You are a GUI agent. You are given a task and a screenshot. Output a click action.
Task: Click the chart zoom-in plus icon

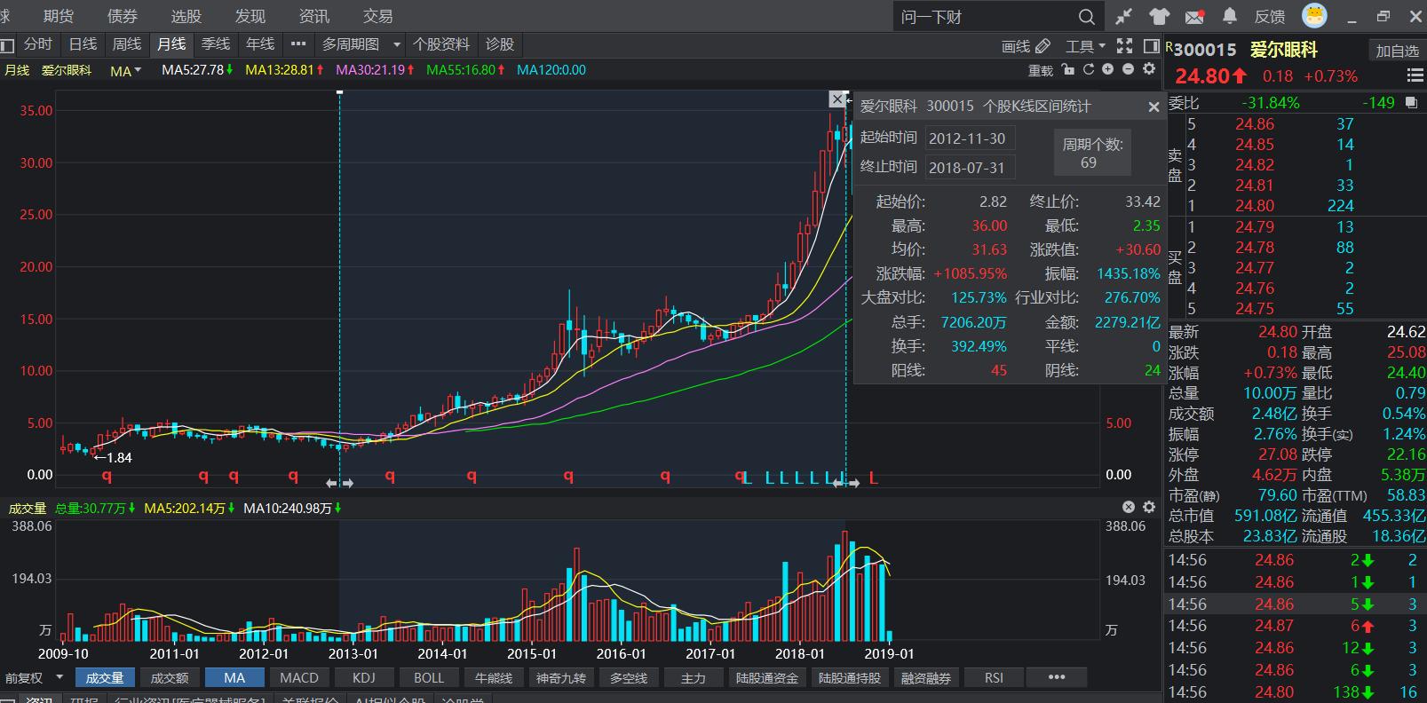pyautogui.click(x=1108, y=69)
